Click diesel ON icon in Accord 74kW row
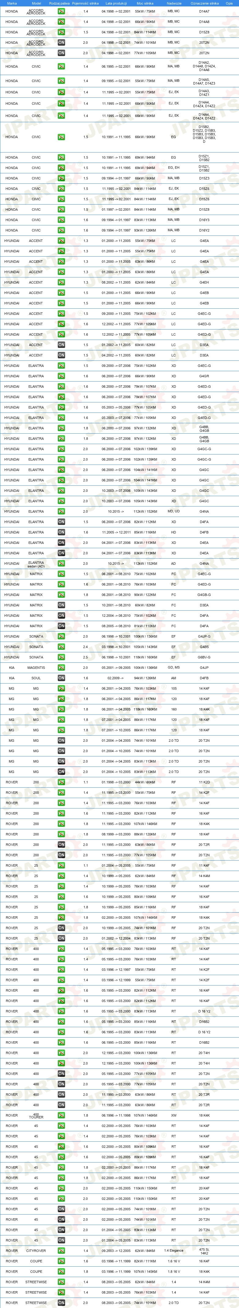The image size is (239, 1308). point(61,43)
